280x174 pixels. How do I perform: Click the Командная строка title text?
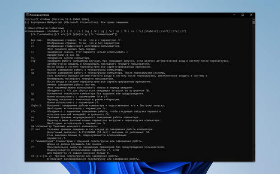[40, 15]
